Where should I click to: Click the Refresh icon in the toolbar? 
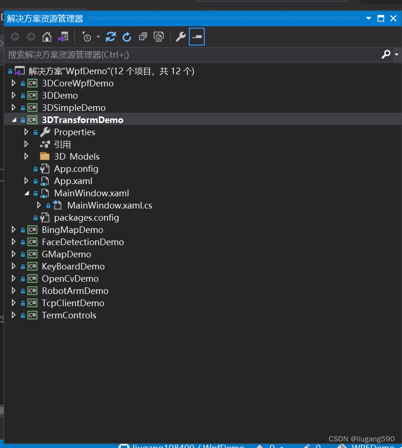(x=127, y=37)
